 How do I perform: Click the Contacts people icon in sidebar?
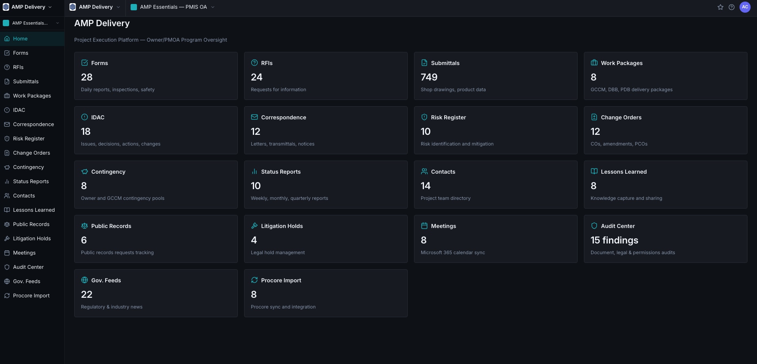tap(7, 195)
